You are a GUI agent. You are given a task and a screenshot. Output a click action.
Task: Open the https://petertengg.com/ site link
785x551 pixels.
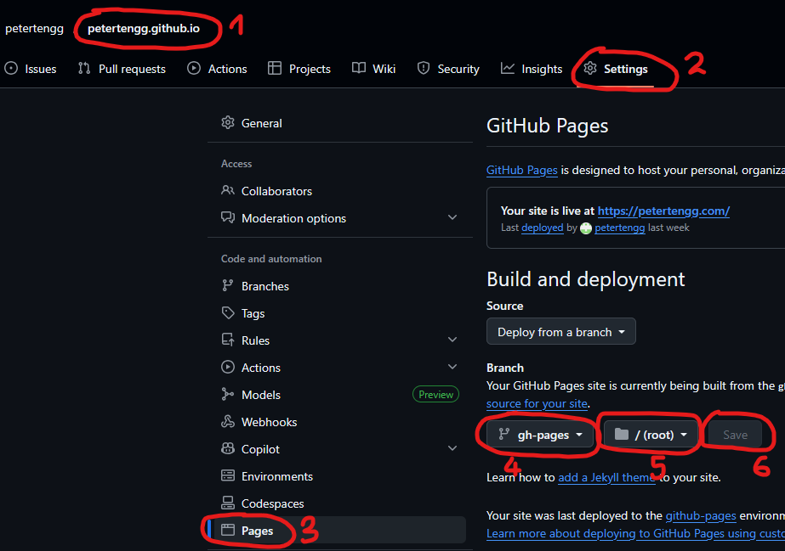coord(663,211)
